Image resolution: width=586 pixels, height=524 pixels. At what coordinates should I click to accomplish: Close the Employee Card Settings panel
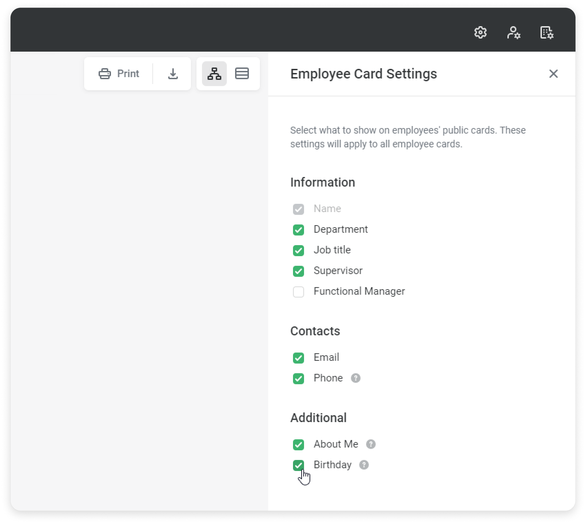pos(553,74)
